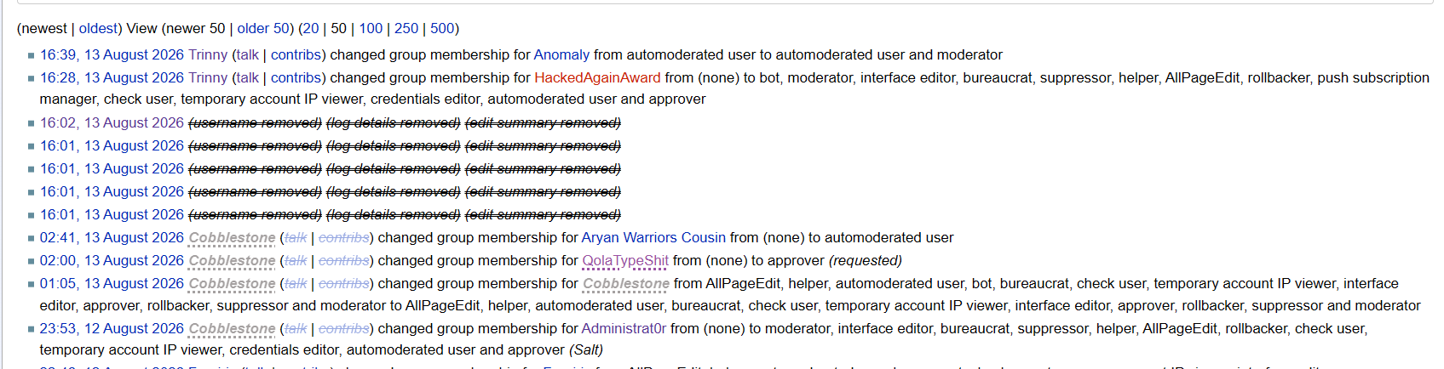View Trinny's contribs in 16:39 entry
Screen dimensions: 1444x369
pos(296,55)
